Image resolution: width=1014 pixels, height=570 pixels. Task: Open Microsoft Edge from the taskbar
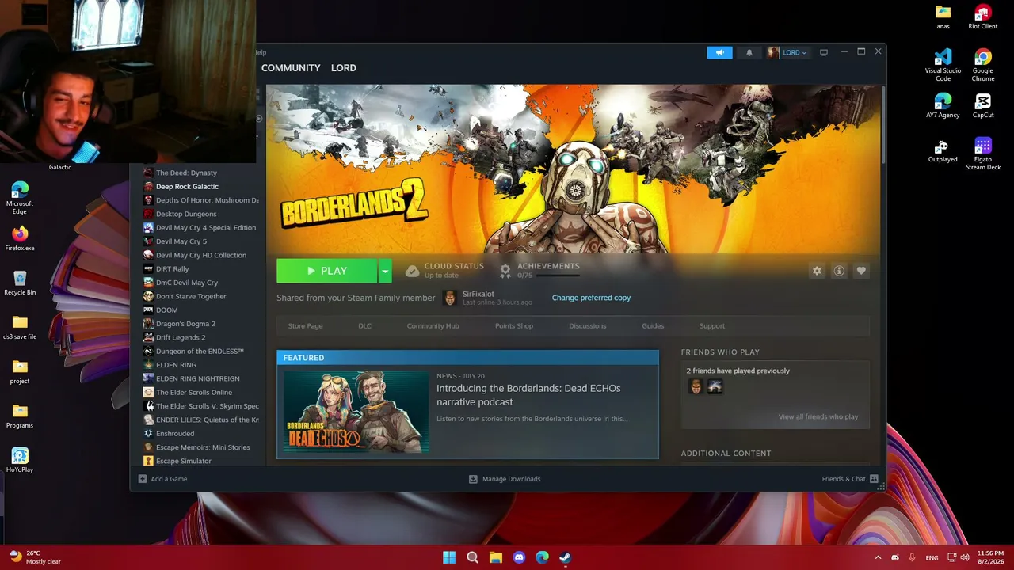(x=542, y=557)
